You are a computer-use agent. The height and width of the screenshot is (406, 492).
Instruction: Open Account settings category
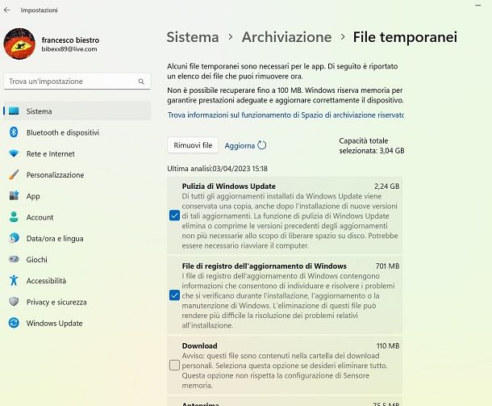pos(77,217)
